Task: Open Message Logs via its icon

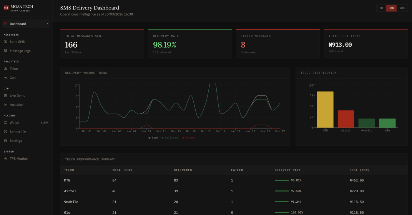Action: (6, 51)
